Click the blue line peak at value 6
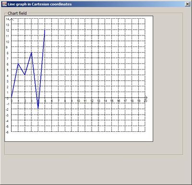The width and height of the screenshot is (192, 185). (x=18, y=64)
